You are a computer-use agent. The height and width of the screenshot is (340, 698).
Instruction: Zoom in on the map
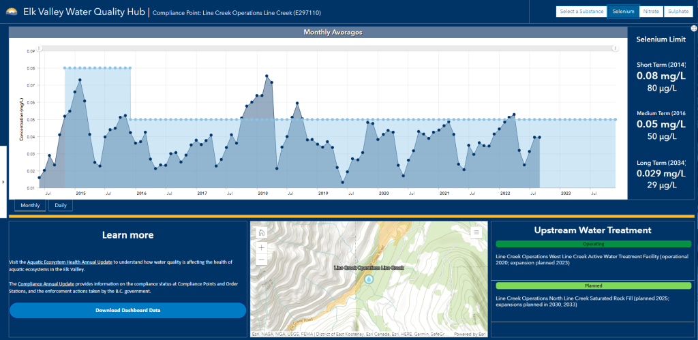click(262, 247)
